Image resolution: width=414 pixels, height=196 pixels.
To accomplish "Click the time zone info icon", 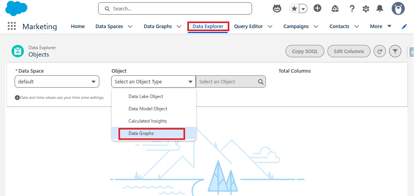I will coord(17,98).
